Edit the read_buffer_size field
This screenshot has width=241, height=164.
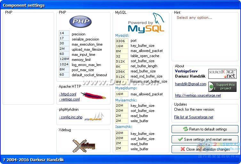pyautogui.click(x=122, y=71)
